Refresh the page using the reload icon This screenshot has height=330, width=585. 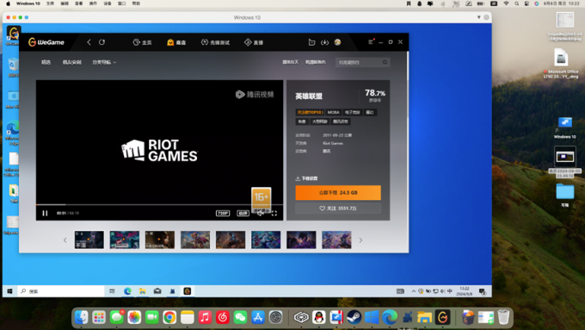click(102, 42)
